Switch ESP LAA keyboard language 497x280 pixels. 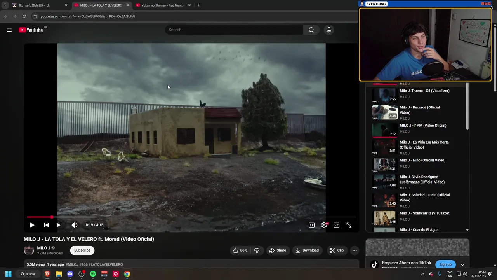(449, 274)
